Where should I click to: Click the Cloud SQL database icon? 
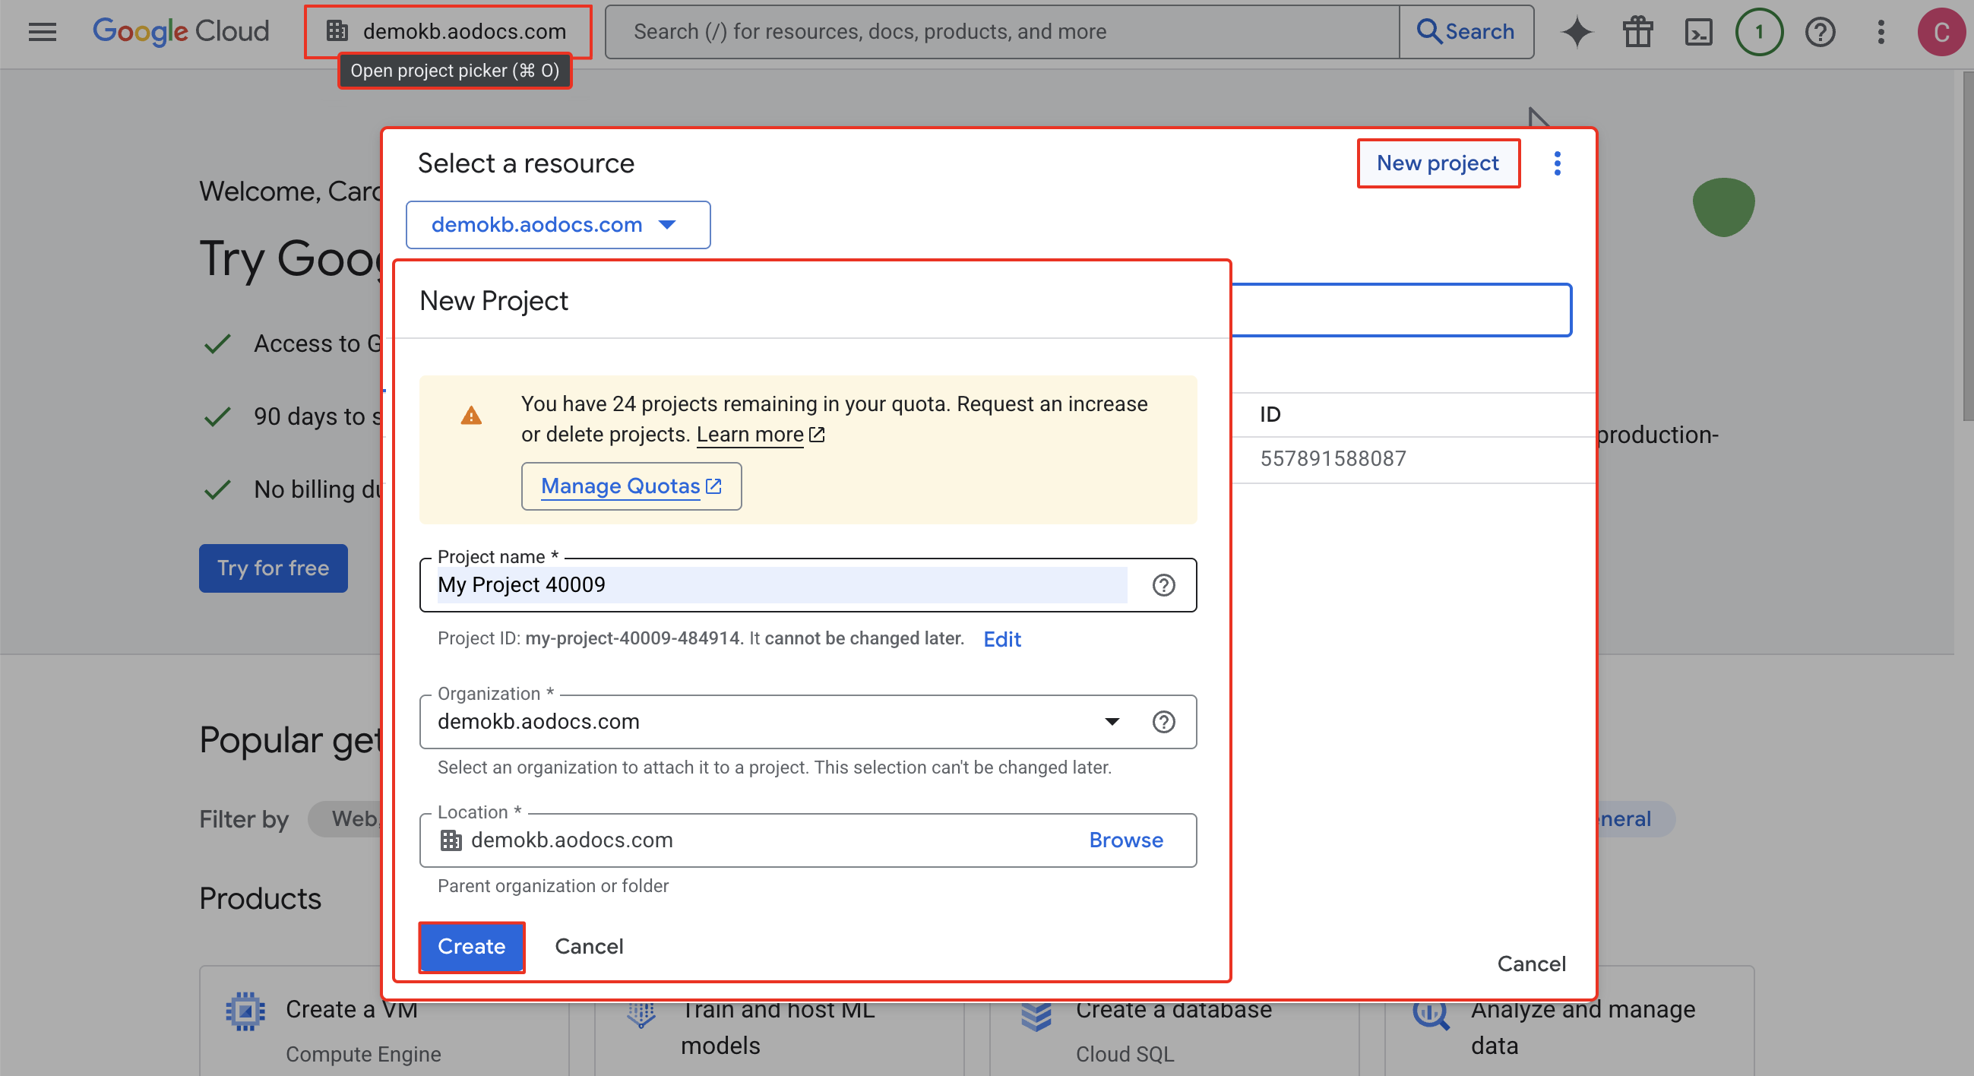(1036, 1017)
